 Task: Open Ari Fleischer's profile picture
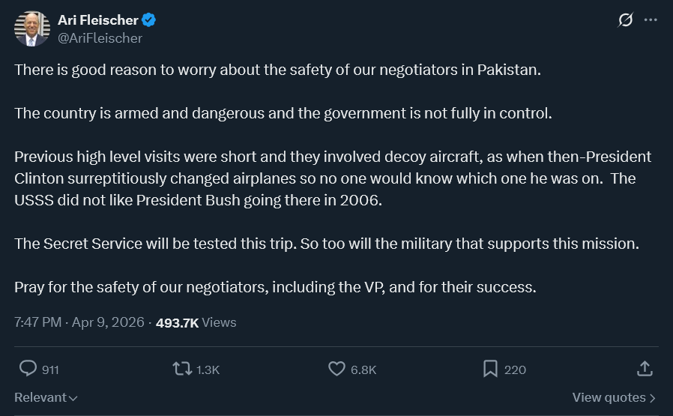coord(32,28)
